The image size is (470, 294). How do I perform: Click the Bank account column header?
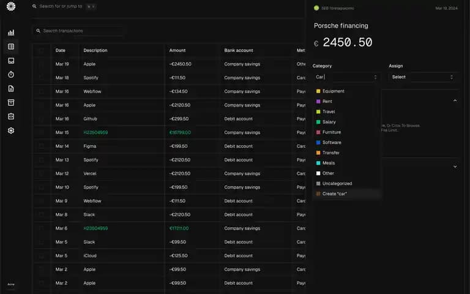pyautogui.click(x=239, y=50)
